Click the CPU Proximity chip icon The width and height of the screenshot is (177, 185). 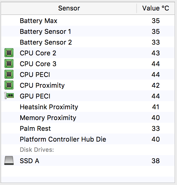(9, 85)
